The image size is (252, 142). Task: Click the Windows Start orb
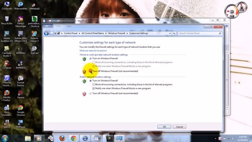coord(5,138)
